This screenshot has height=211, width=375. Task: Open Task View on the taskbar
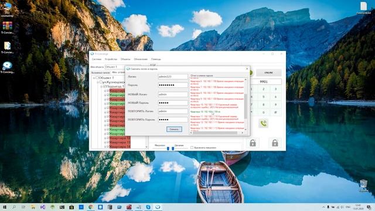(23, 207)
